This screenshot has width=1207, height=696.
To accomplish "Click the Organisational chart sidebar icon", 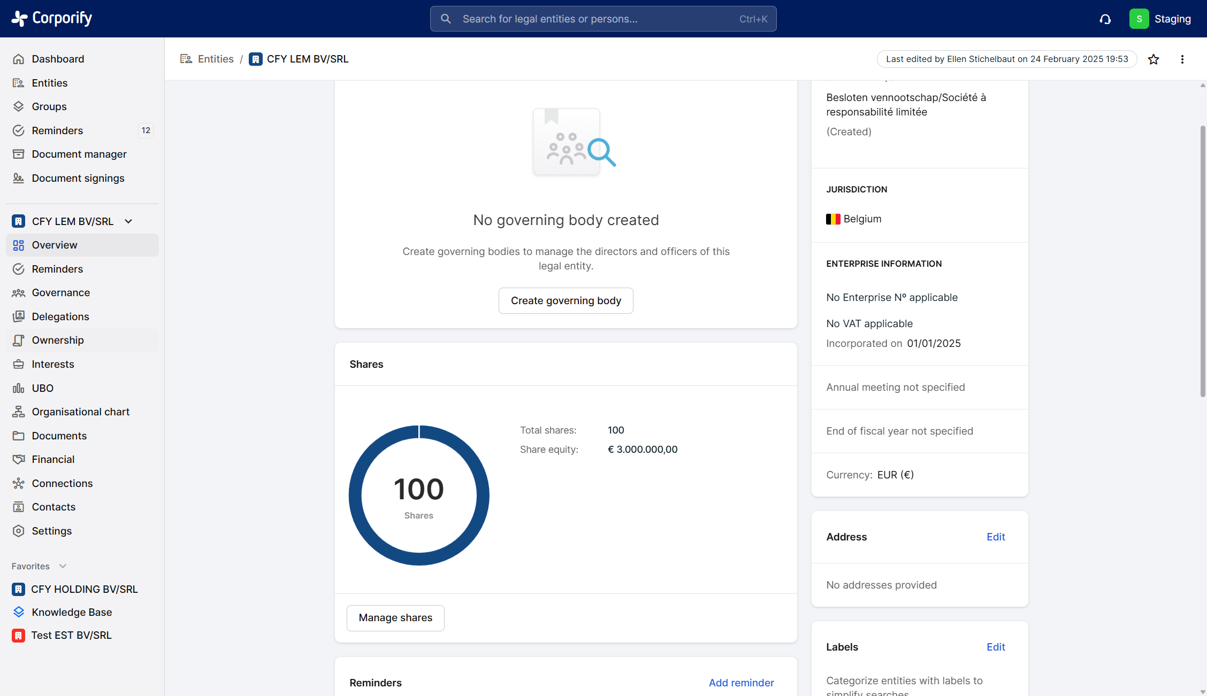I will pos(19,412).
